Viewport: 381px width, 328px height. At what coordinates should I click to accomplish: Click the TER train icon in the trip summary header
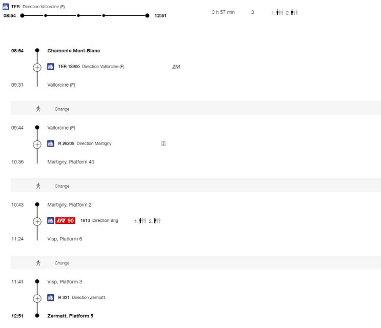(x=6, y=7)
